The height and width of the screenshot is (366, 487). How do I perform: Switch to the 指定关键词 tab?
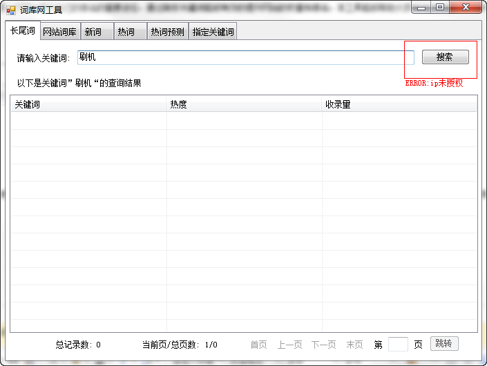click(213, 31)
